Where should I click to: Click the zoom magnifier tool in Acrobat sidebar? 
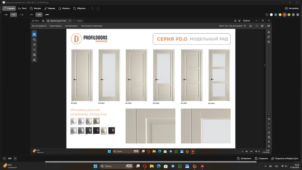(x=34, y=39)
